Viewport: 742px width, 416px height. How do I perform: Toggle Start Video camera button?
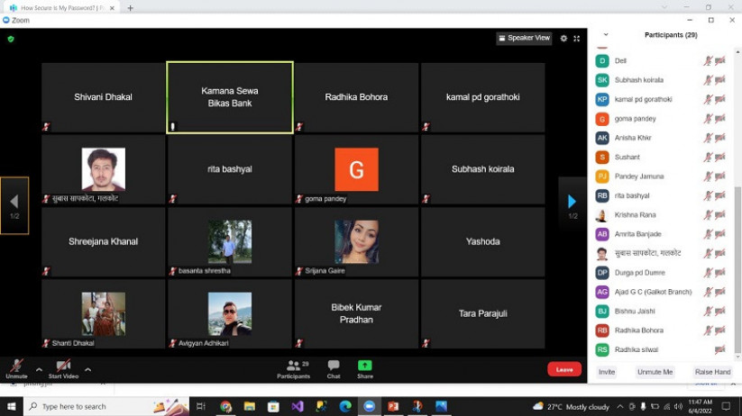(62, 368)
